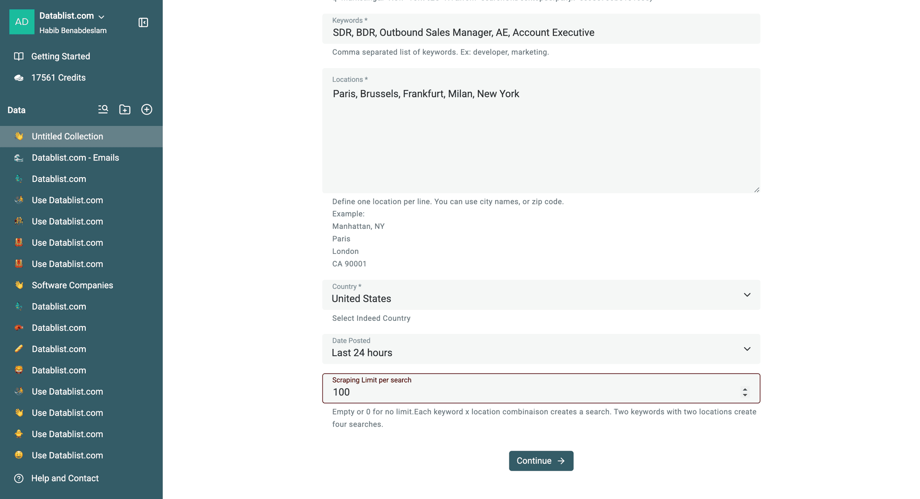The image size is (920, 499).
Task: Click the Continue button
Action: 541,461
